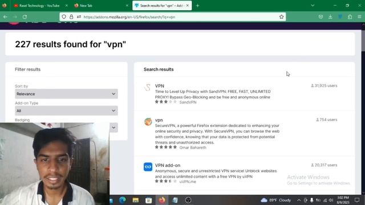Click the blue shield toolbar extension icon
This screenshot has height=205, width=365.
[340, 17]
